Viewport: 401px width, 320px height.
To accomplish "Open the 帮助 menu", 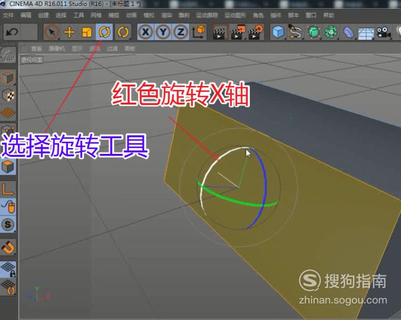I will (329, 15).
